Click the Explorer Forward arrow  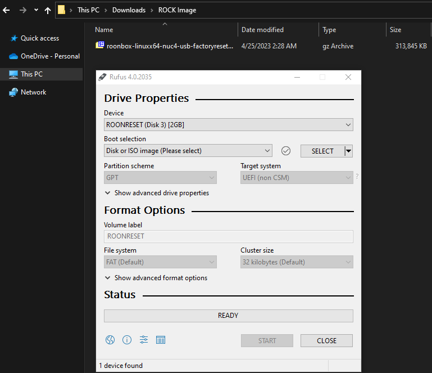[23, 10]
